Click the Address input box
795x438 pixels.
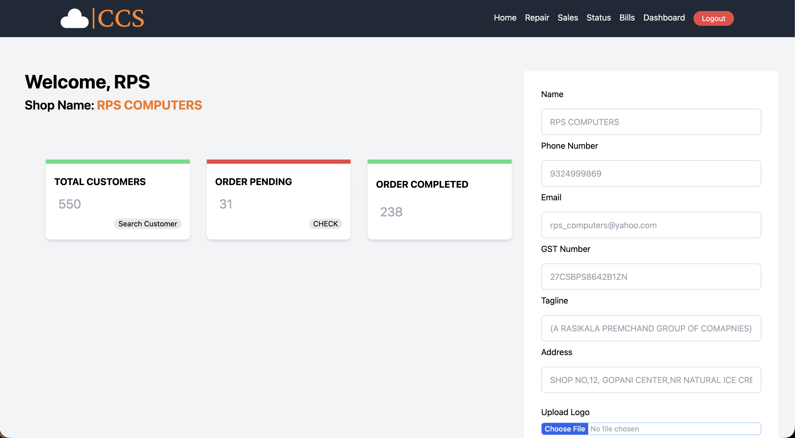(x=651, y=380)
